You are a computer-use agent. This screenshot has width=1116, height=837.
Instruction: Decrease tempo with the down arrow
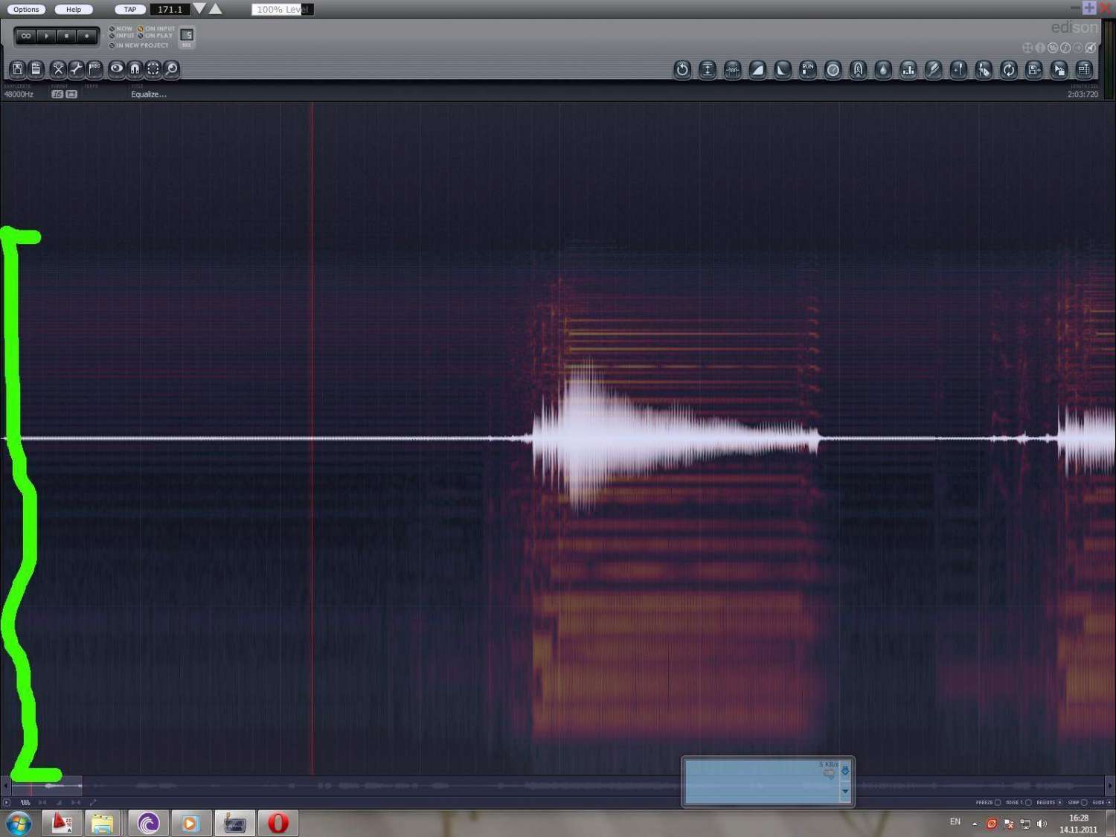click(199, 9)
